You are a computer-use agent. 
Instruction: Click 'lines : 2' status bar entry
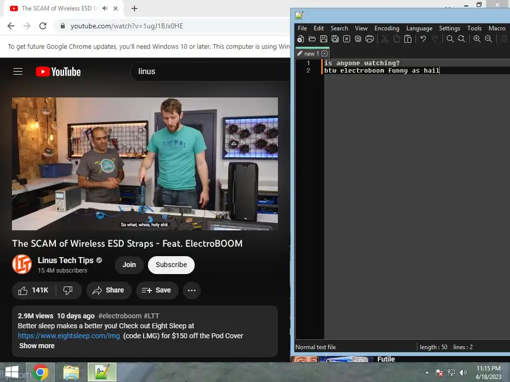pyautogui.click(x=463, y=347)
